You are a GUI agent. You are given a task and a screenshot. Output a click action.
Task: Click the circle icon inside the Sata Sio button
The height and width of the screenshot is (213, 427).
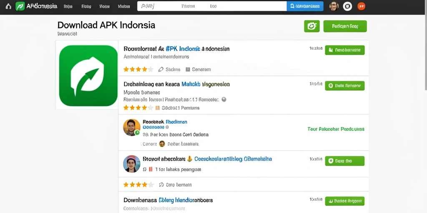[331, 161]
